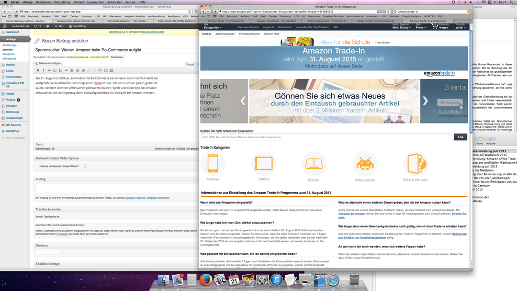The width and height of the screenshot is (517, 291).
Task: Open Lesezeichen menu in the menu bar
Action: pos(96,2)
